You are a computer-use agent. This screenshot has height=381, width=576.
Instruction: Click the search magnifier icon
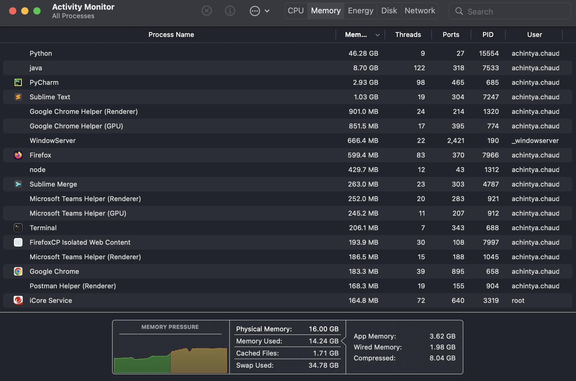(459, 11)
